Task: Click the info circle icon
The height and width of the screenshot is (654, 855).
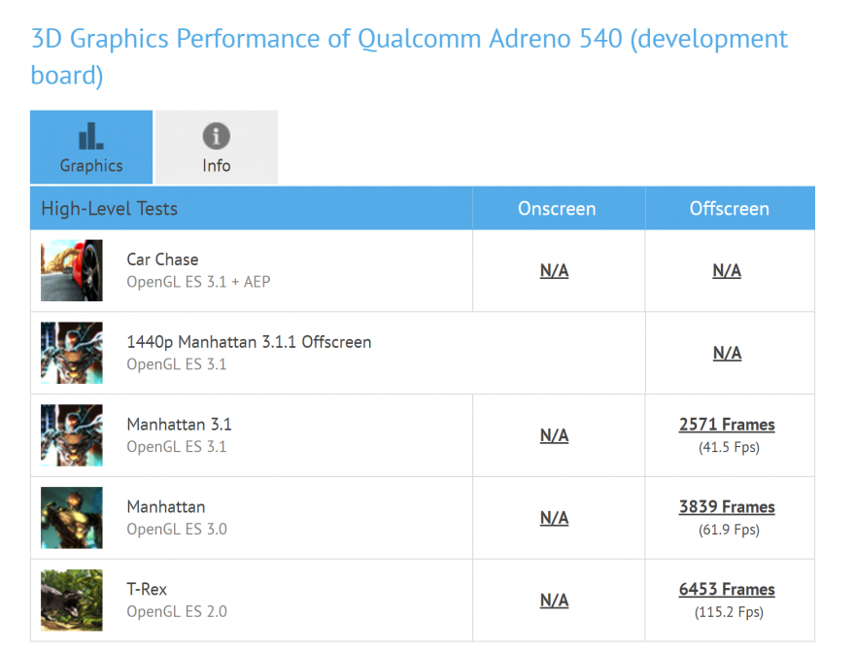Action: (x=217, y=136)
